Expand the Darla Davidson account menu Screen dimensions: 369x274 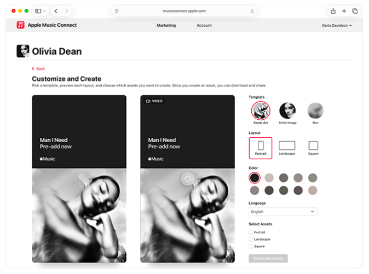pyautogui.click(x=337, y=25)
